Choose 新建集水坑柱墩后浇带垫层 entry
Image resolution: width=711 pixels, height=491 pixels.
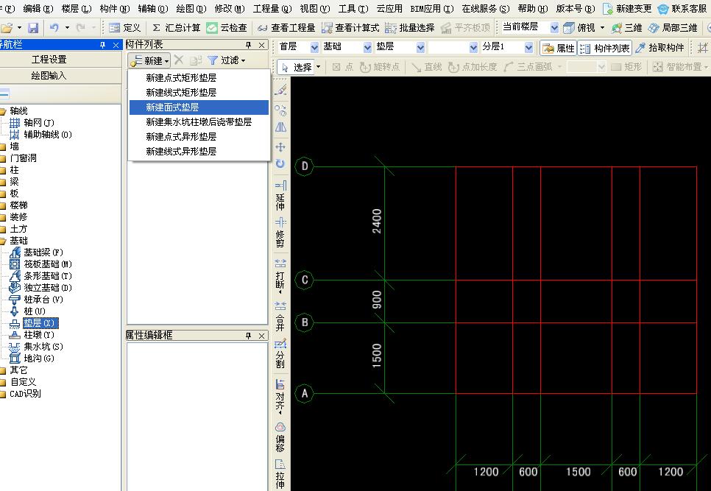pos(199,121)
